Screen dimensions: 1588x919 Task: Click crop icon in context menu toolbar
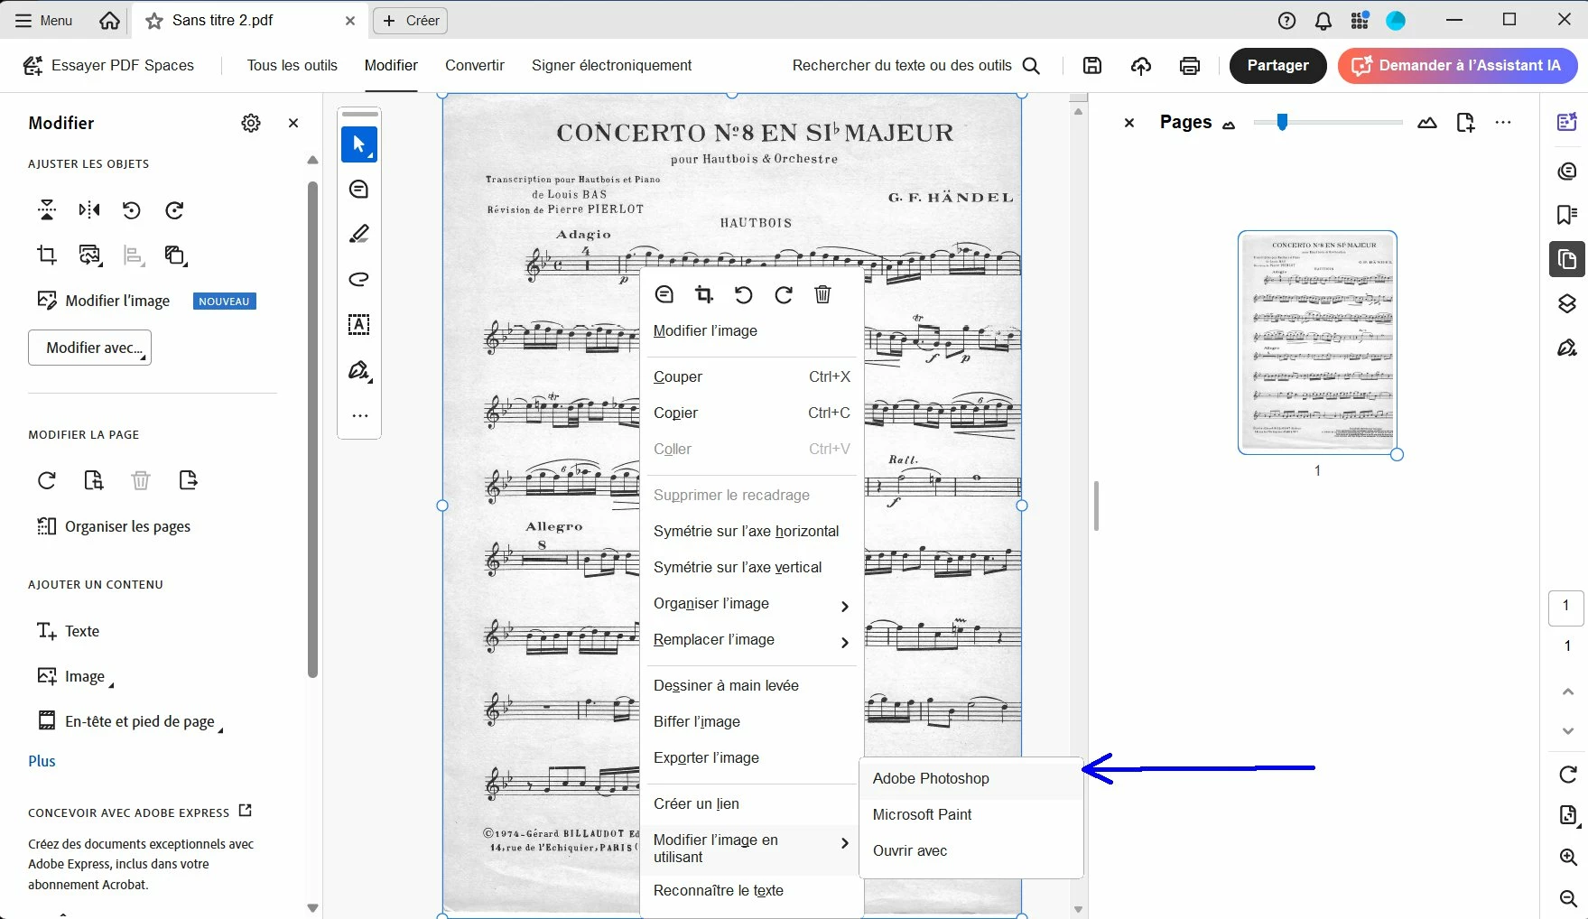[x=704, y=294]
